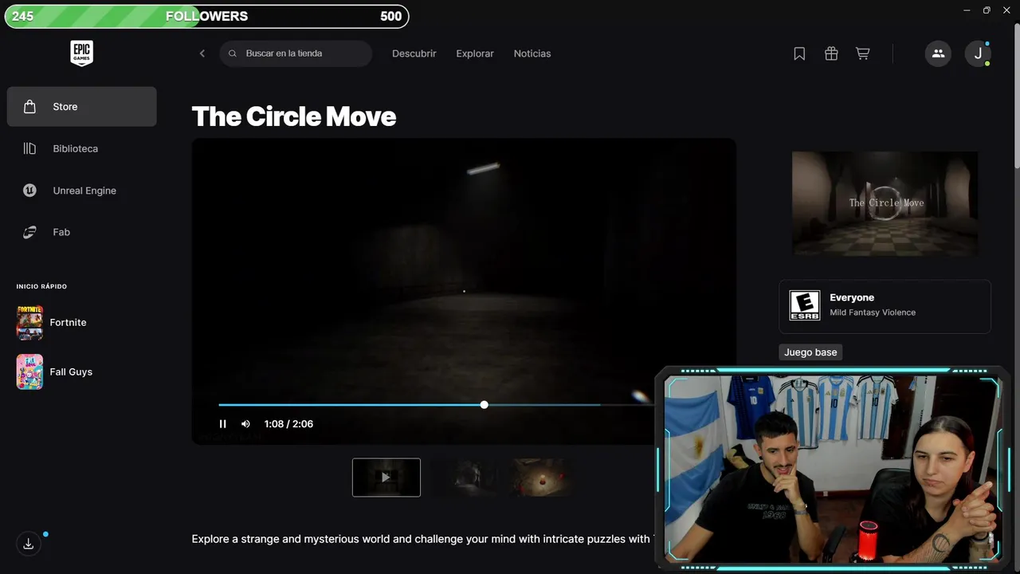Switch to the Descubrir tab
The width and height of the screenshot is (1020, 574).
pyautogui.click(x=414, y=53)
